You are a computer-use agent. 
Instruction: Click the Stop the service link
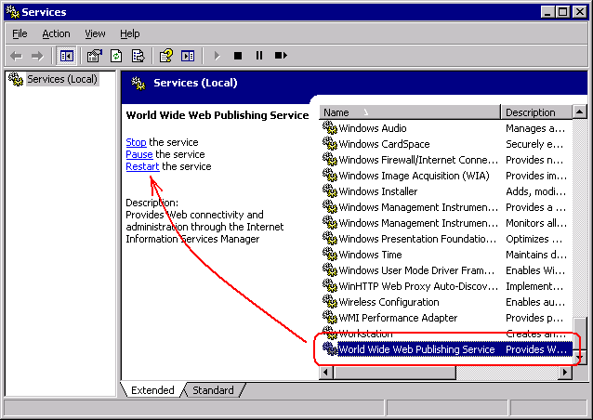click(136, 142)
